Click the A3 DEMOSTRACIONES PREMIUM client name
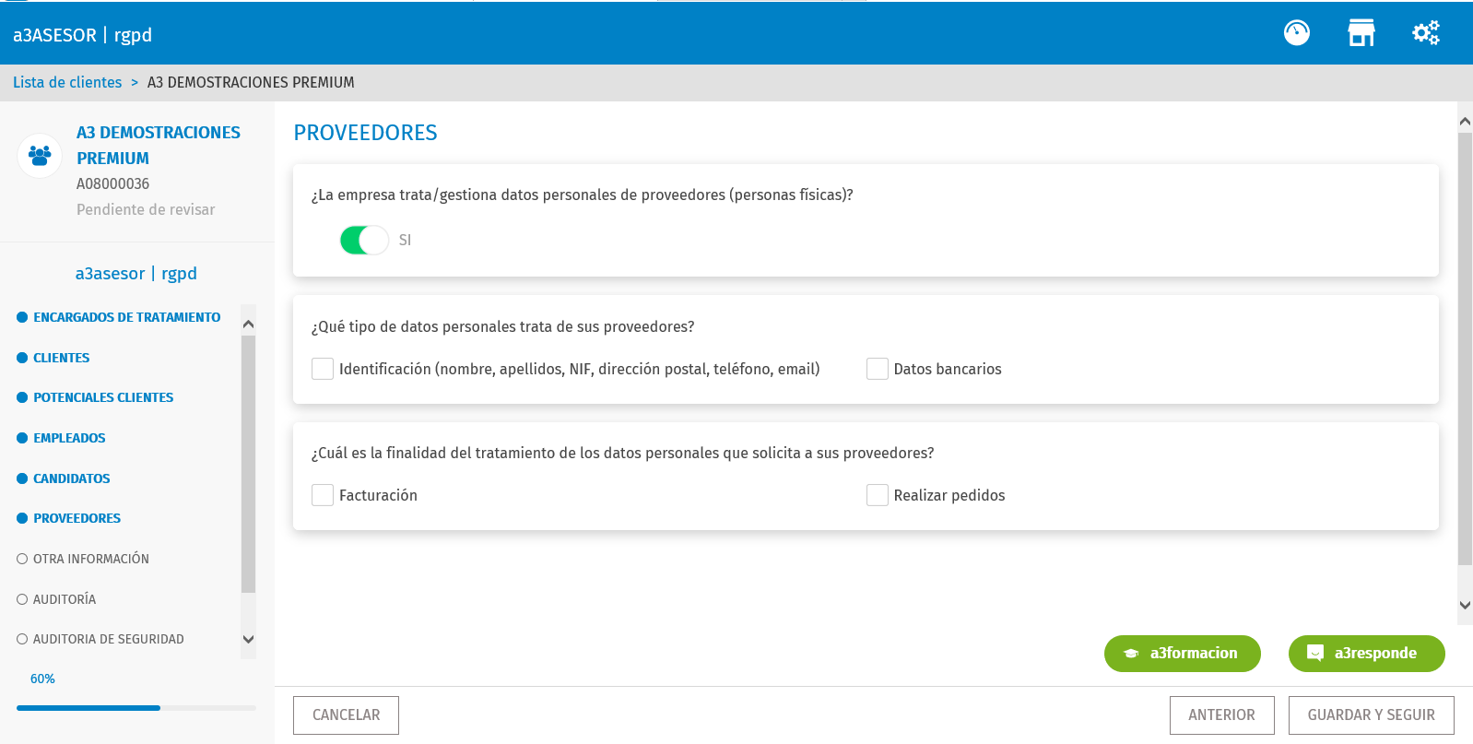Viewport: 1473px width, 744px height. tap(159, 146)
